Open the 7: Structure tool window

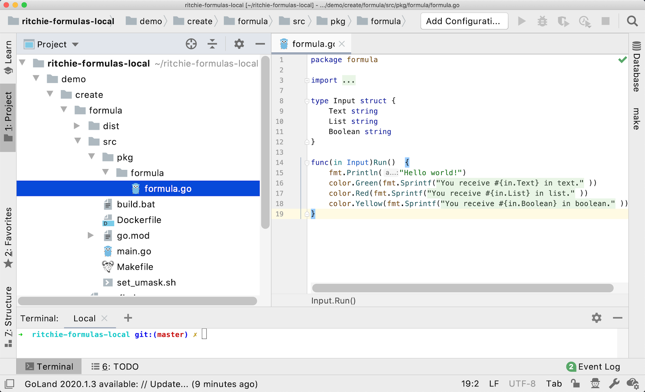(x=8, y=317)
